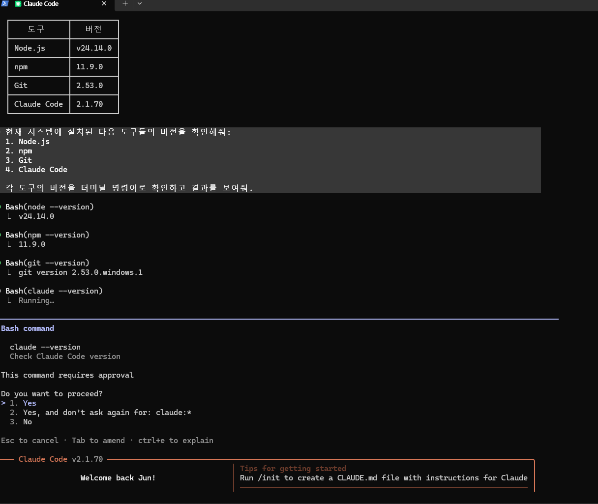Click the 'Tab to amend' hint
Screen dimensions: 598x504
[98, 441]
